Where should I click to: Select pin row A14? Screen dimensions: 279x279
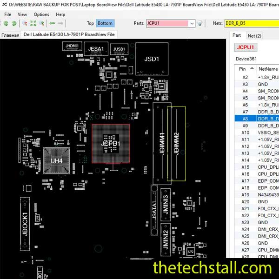click(x=257, y=160)
